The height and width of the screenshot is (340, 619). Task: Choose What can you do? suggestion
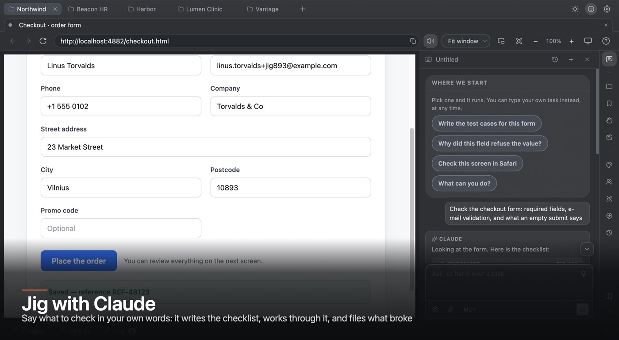coord(464,183)
